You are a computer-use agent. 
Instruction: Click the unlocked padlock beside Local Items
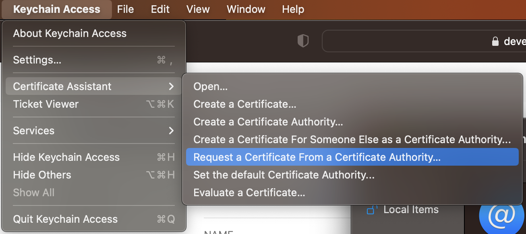(x=371, y=209)
